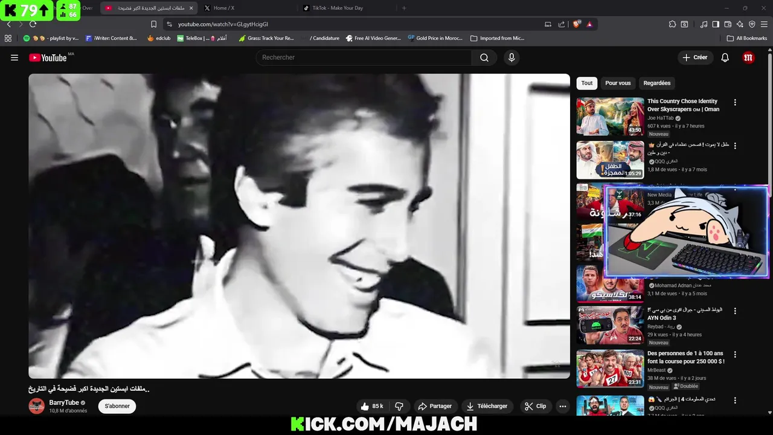Open Brave Shields lion icon

(577, 24)
